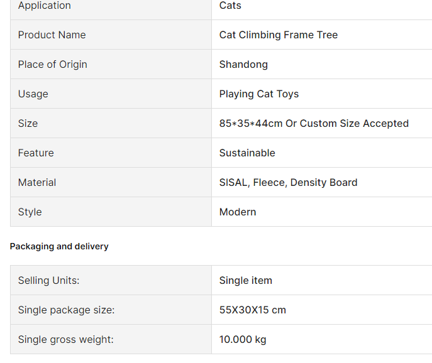Click the 'Selling Units:' label
The image size is (432, 363).
tap(48, 281)
